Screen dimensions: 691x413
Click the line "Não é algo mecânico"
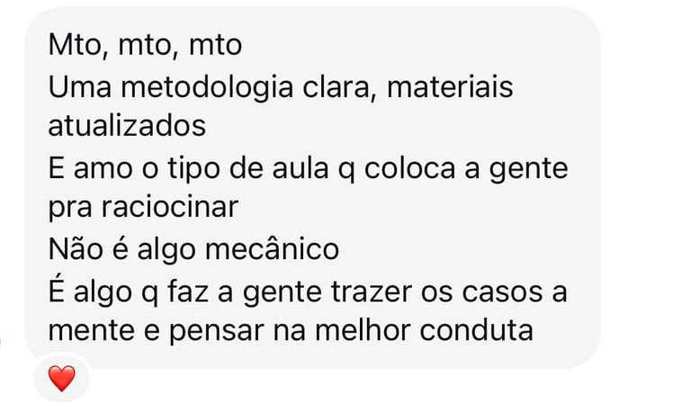[193, 249]
